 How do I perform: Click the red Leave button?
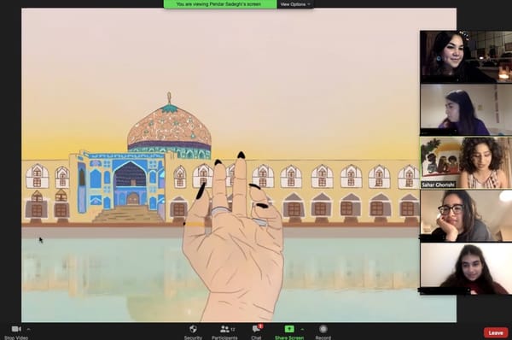click(x=496, y=333)
